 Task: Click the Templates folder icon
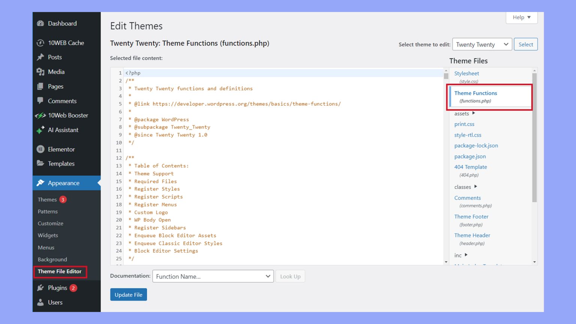(x=40, y=163)
